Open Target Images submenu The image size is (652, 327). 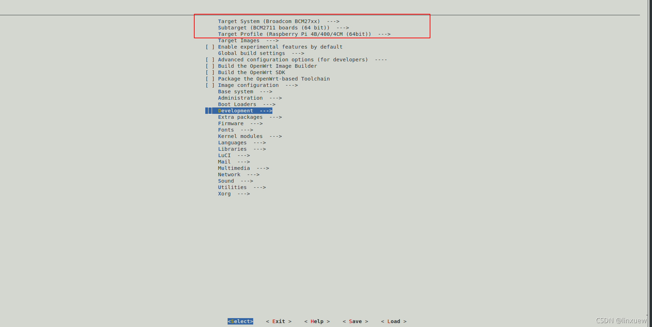click(x=248, y=40)
